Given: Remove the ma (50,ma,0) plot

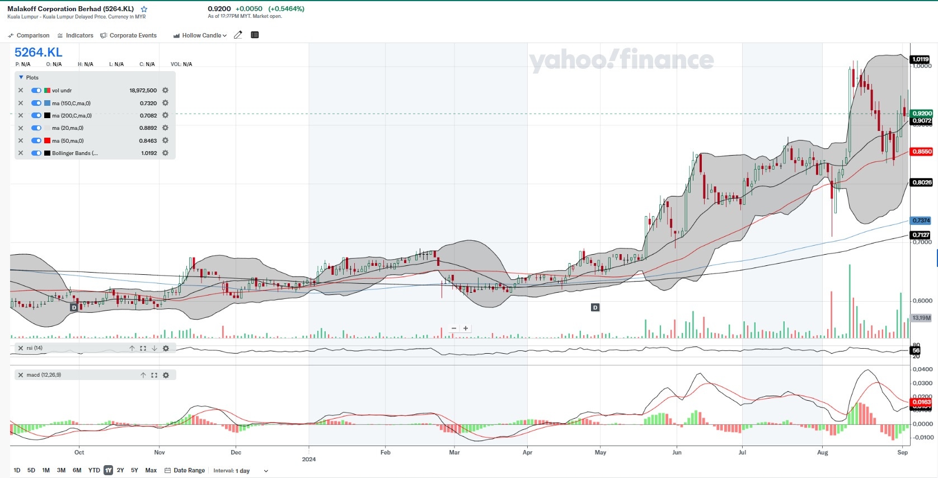Looking at the screenshot, I should click(21, 140).
